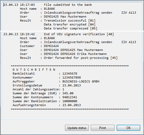The height and width of the screenshot is (135, 144).
Task: Confirm the dialog with OK
Action: (128, 128)
